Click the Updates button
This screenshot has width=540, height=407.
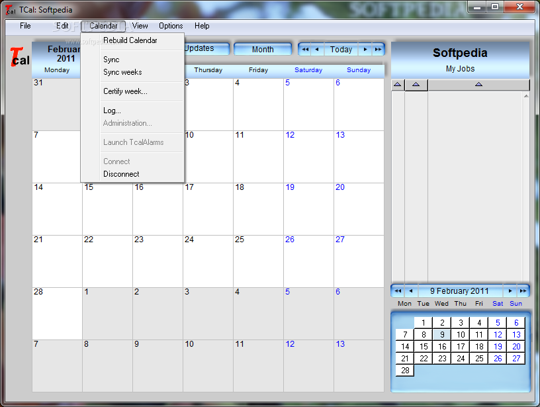[x=206, y=48]
